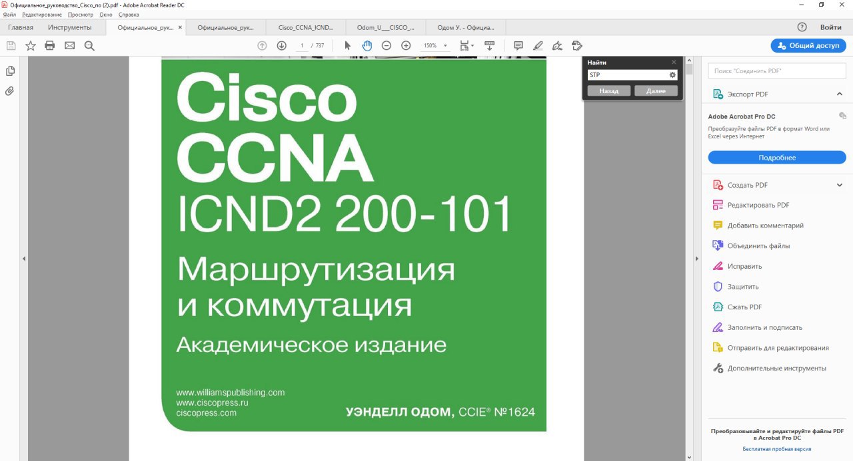Screen dimensions: 853x461
Task: Open the Бесплатная пробная версия link
Action: point(777,449)
